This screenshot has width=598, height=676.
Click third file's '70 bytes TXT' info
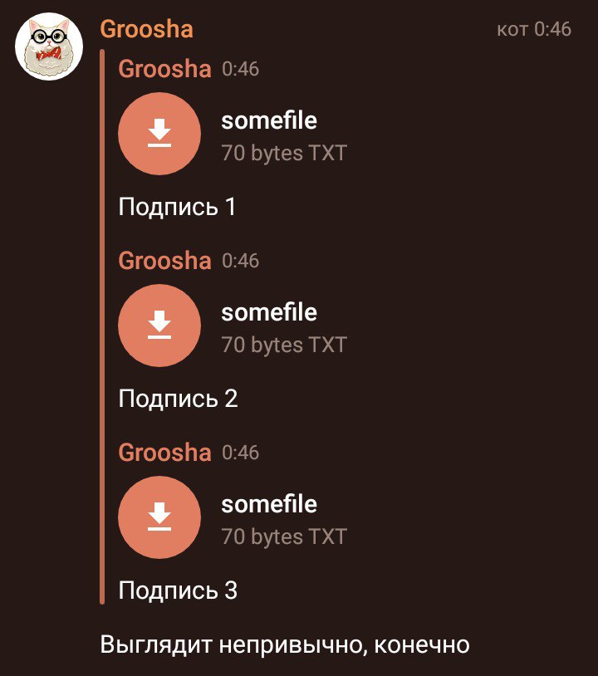point(284,536)
